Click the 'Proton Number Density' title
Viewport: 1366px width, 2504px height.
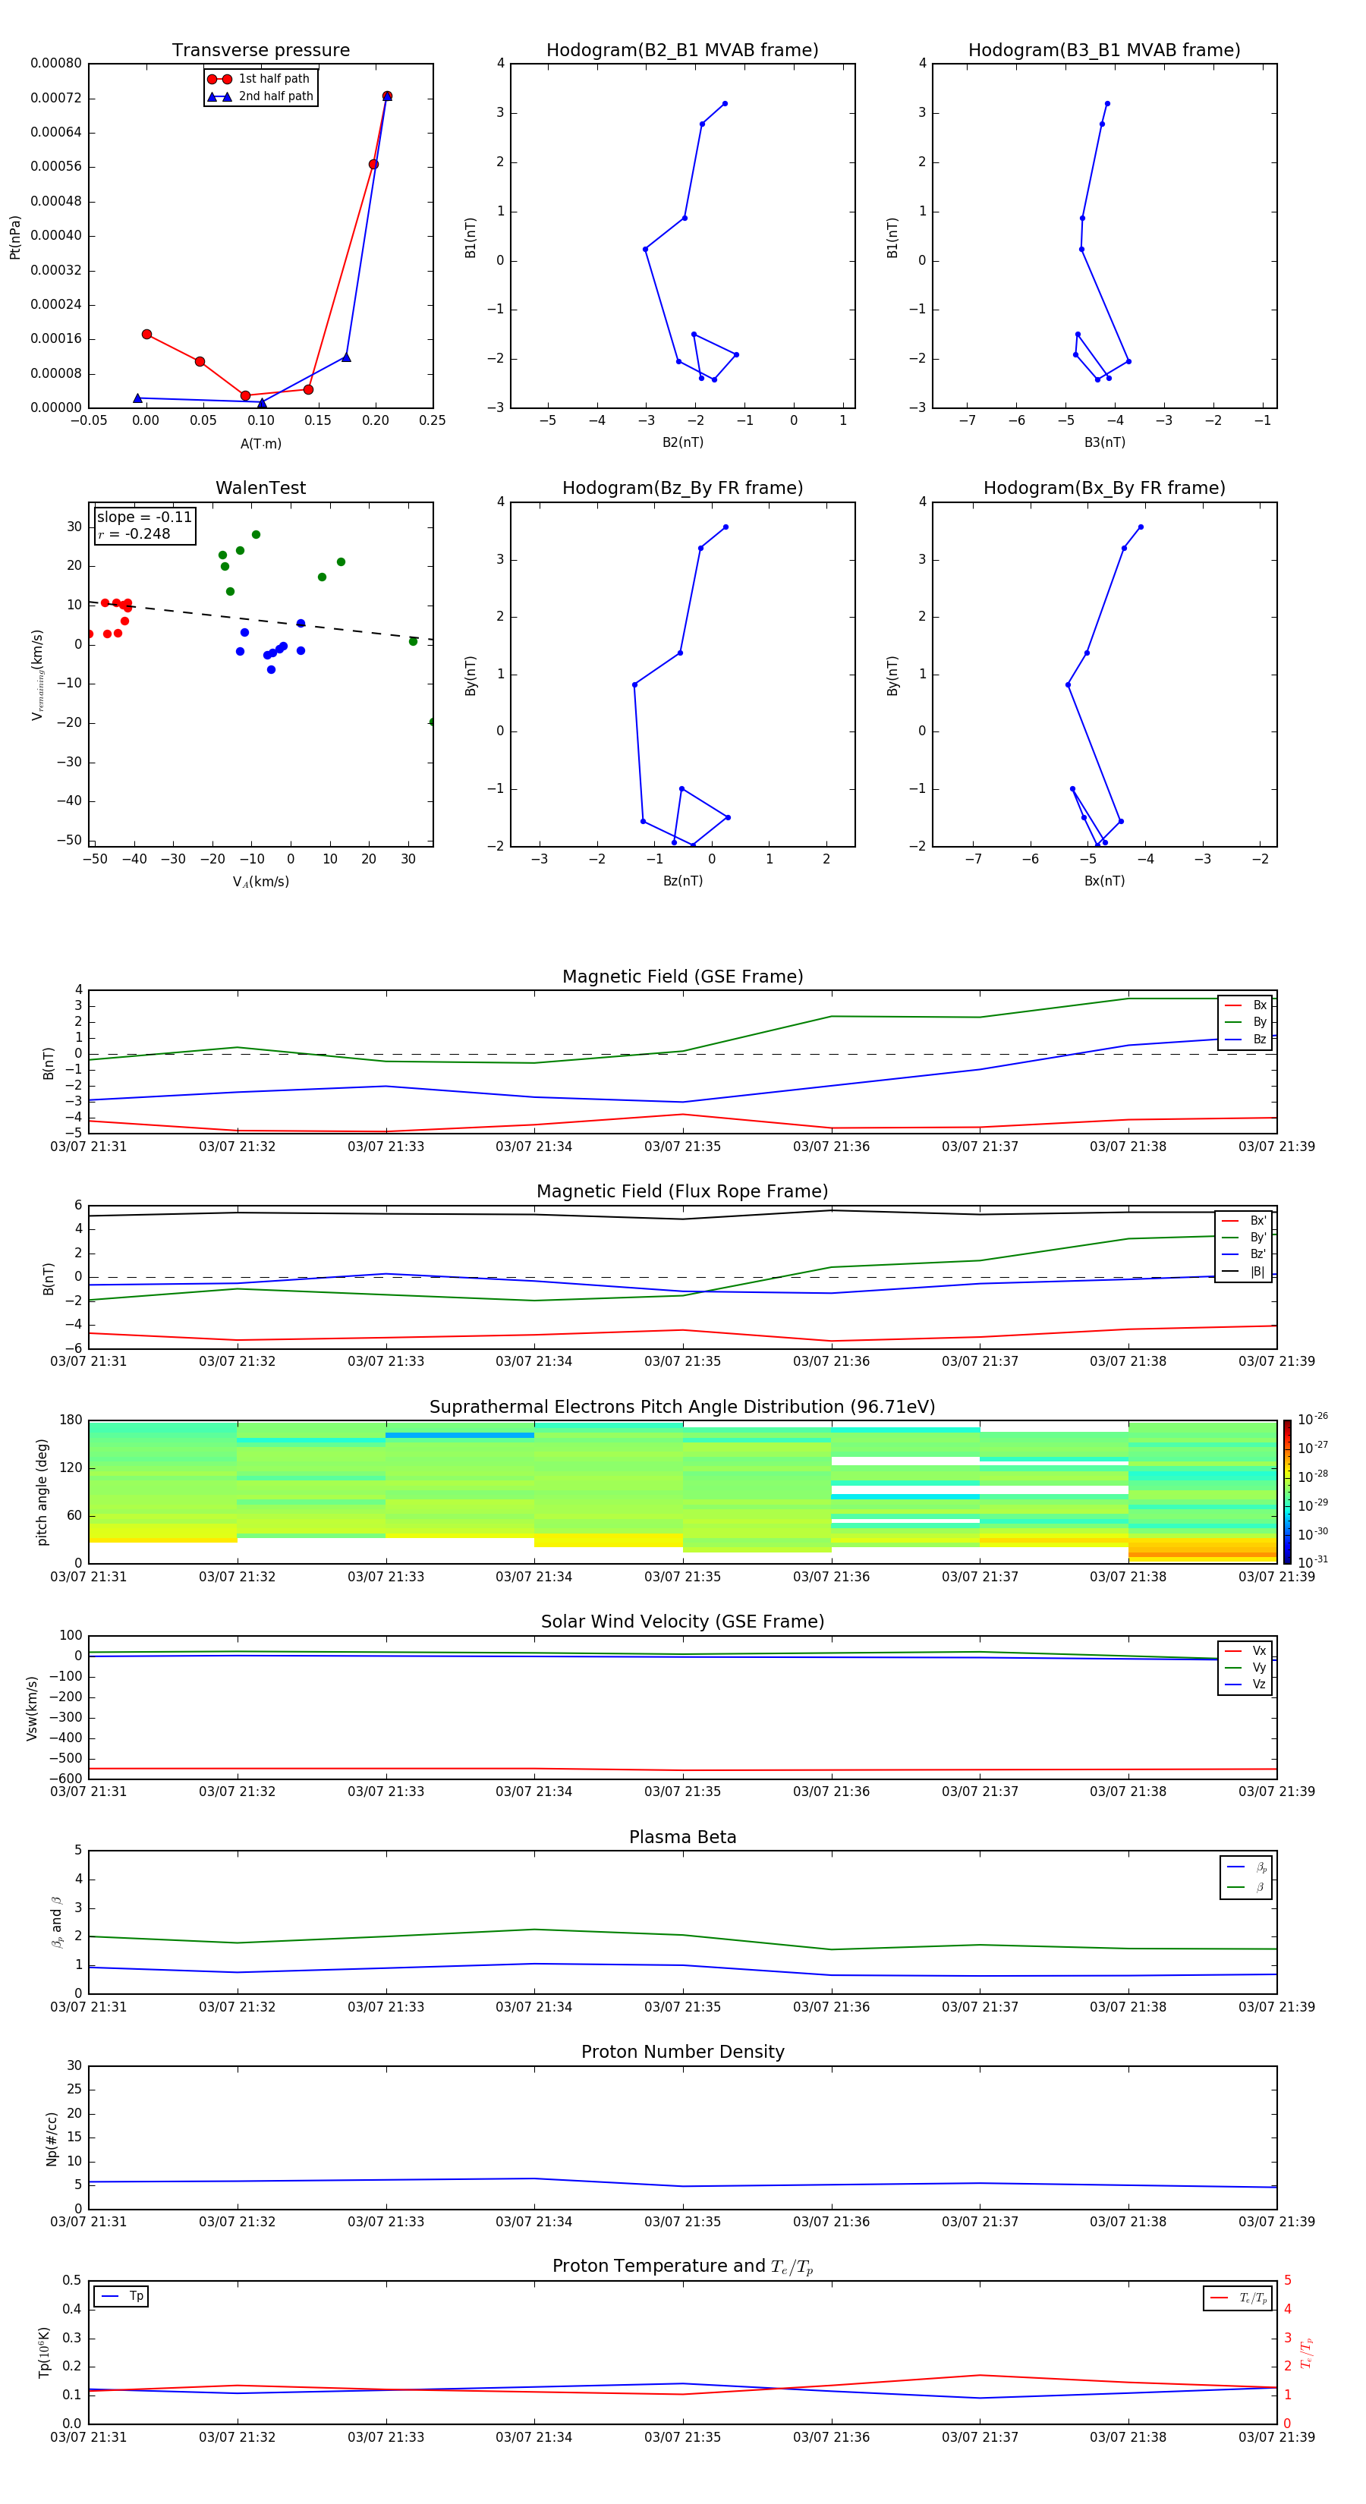(x=682, y=2052)
